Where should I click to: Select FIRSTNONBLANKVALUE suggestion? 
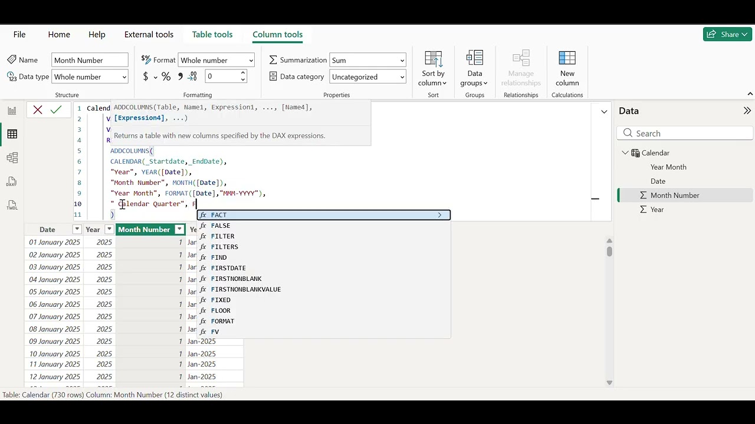(x=324, y=289)
